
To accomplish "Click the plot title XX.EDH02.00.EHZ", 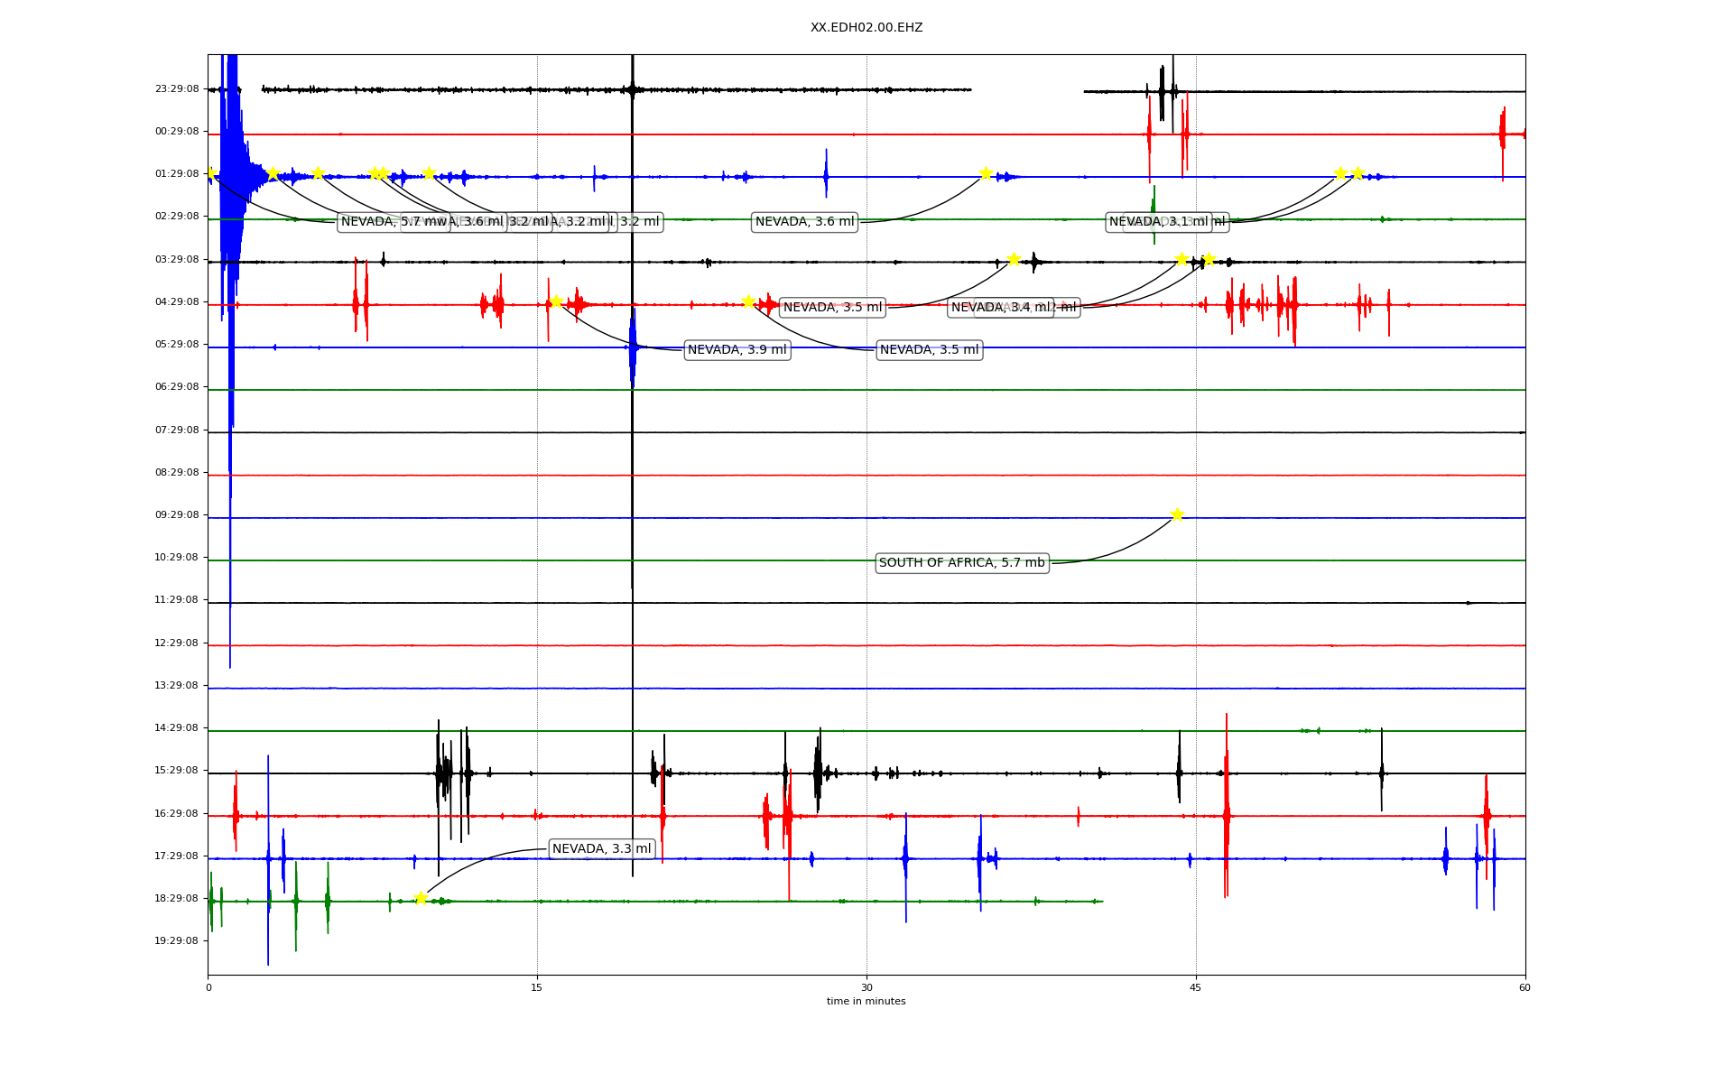I will click(866, 28).
